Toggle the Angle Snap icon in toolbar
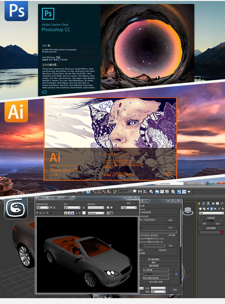Screen dimensions: 225x304 [x=99, y=191]
